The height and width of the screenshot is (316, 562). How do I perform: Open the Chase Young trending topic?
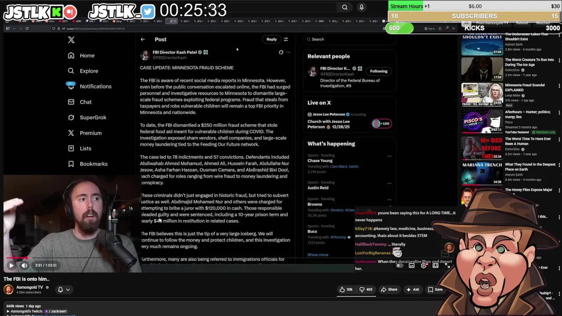pos(320,161)
